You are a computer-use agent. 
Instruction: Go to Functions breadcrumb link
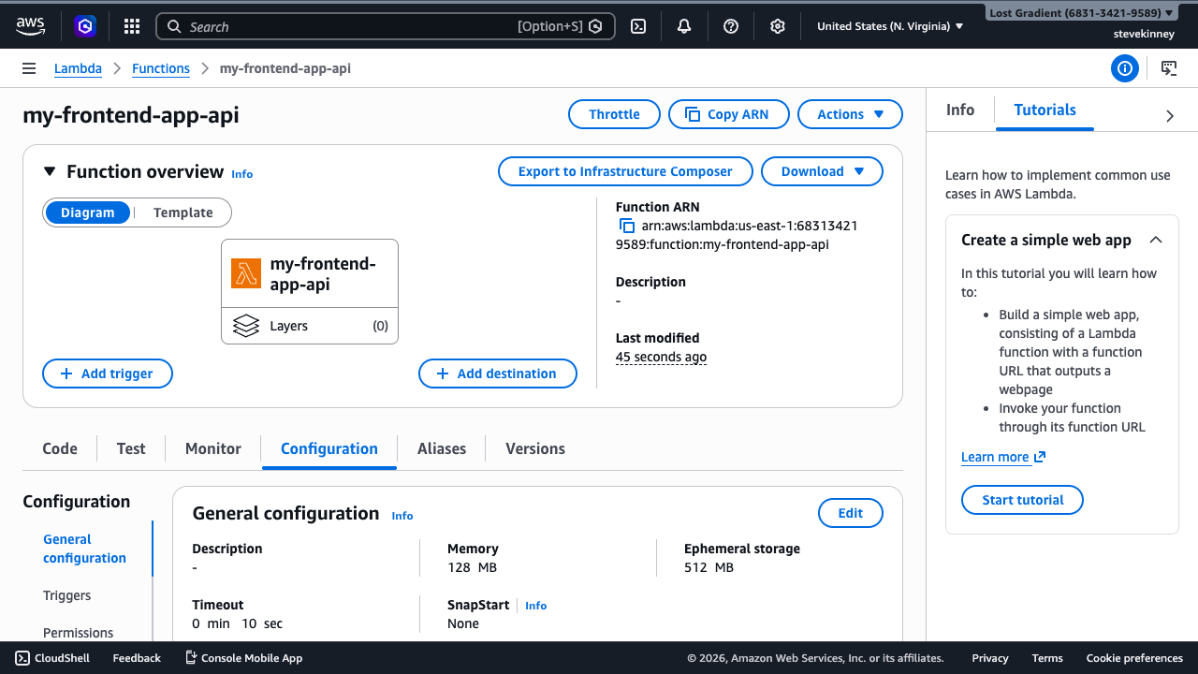[161, 68]
